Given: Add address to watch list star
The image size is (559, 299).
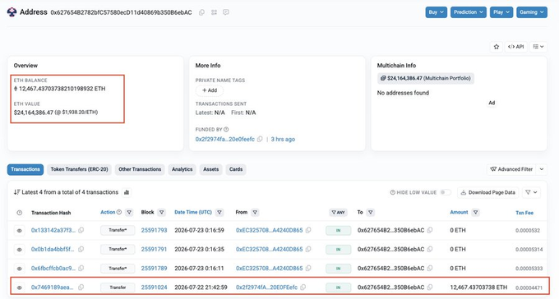Looking at the screenshot, I should click(497, 47).
